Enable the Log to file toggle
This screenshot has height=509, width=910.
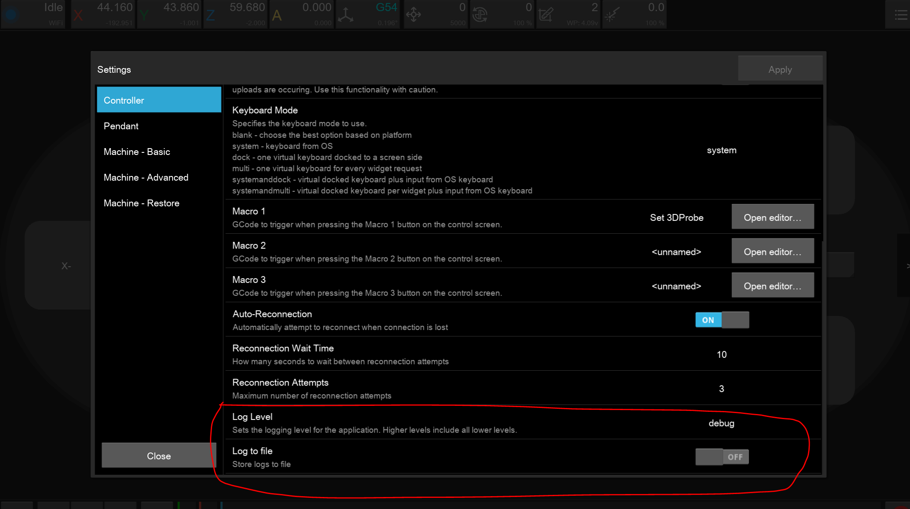722,457
